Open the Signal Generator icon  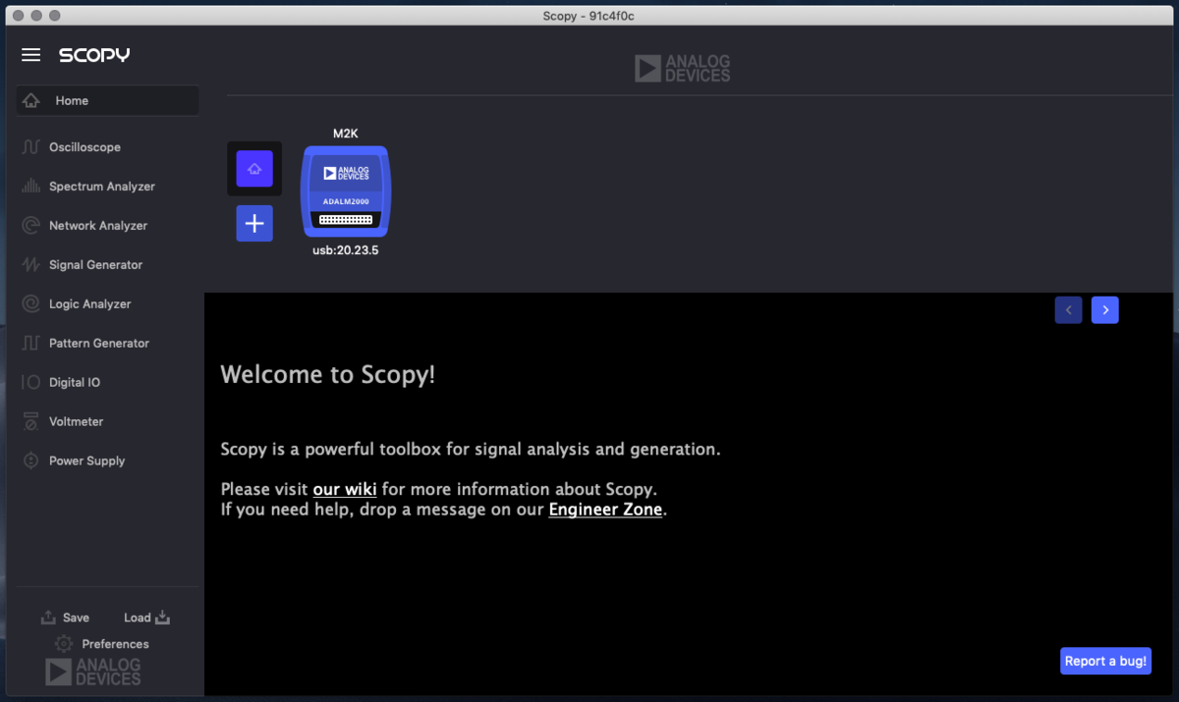[30, 265]
